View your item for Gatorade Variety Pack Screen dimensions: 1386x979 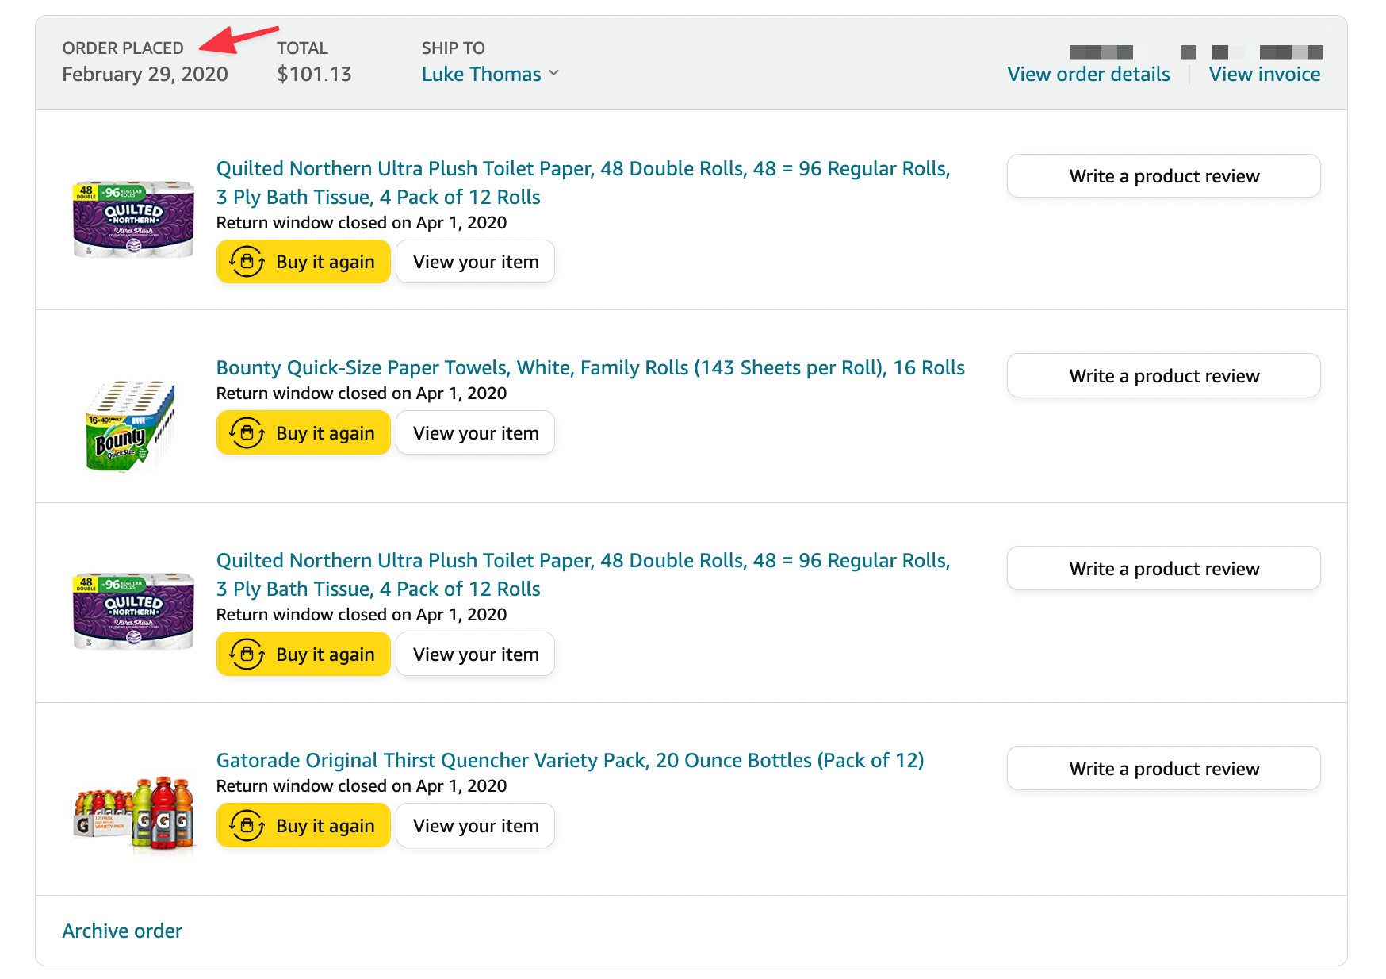coord(475,826)
